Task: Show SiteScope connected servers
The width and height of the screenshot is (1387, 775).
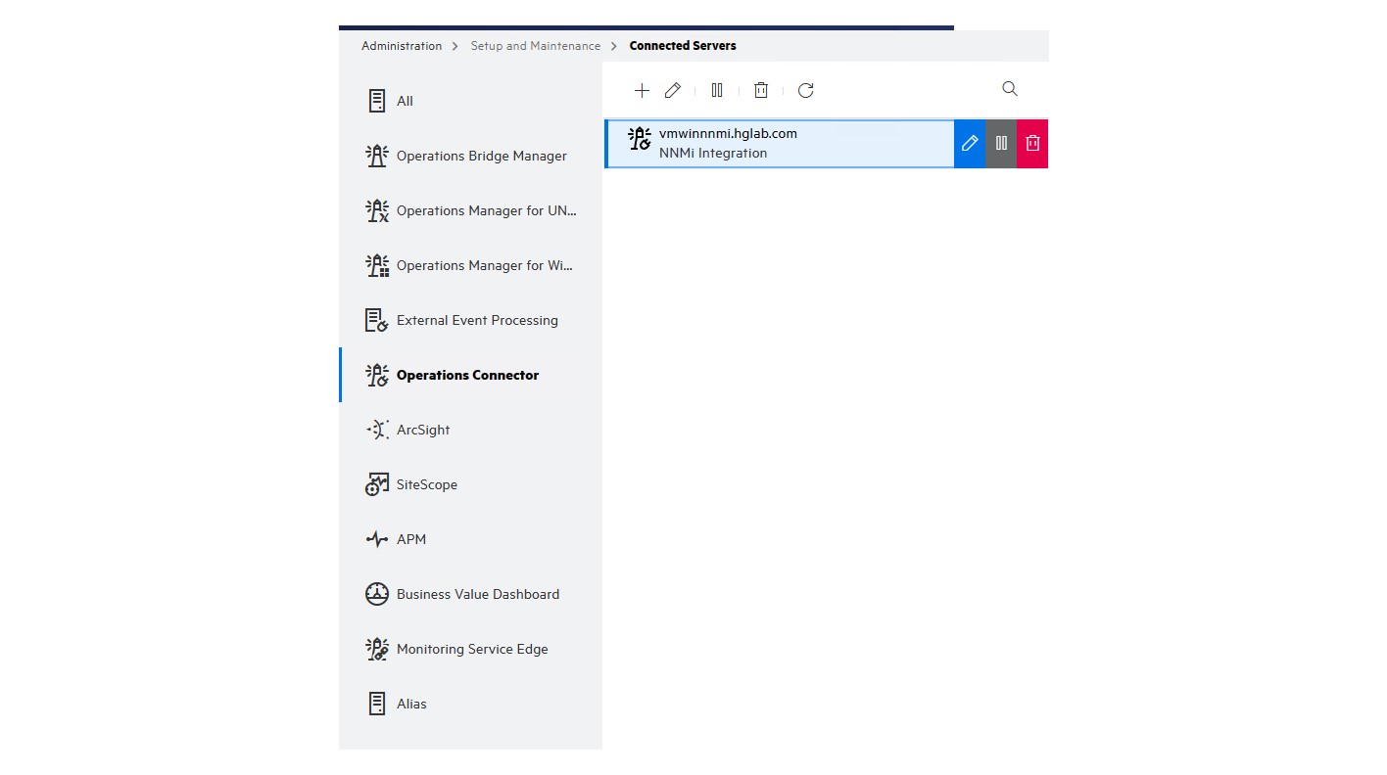Action: [471, 484]
